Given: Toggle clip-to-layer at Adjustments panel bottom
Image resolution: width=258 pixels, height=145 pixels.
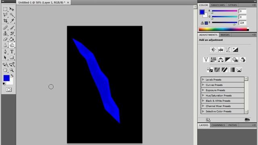Looking at the screenshot, I should 247,120.
